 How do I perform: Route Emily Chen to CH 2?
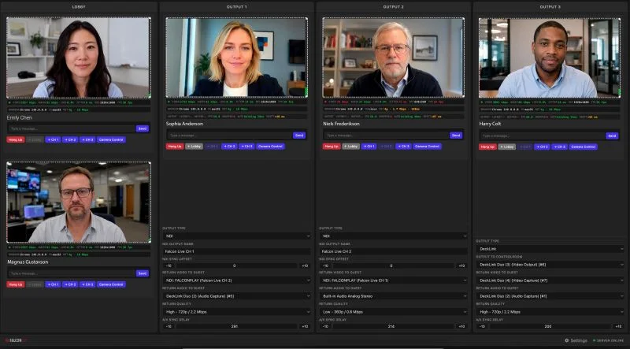coord(70,139)
